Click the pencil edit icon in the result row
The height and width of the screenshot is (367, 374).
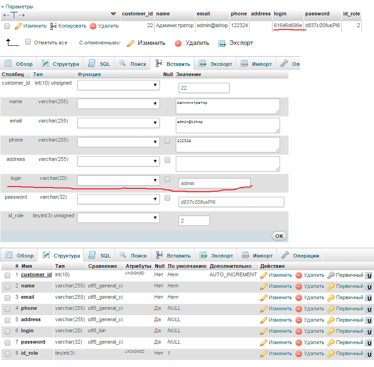point(18,26)
